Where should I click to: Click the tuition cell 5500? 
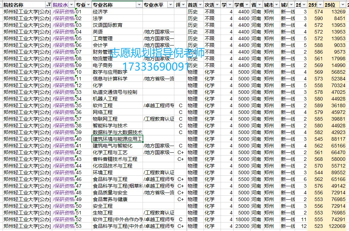point(242,179)
